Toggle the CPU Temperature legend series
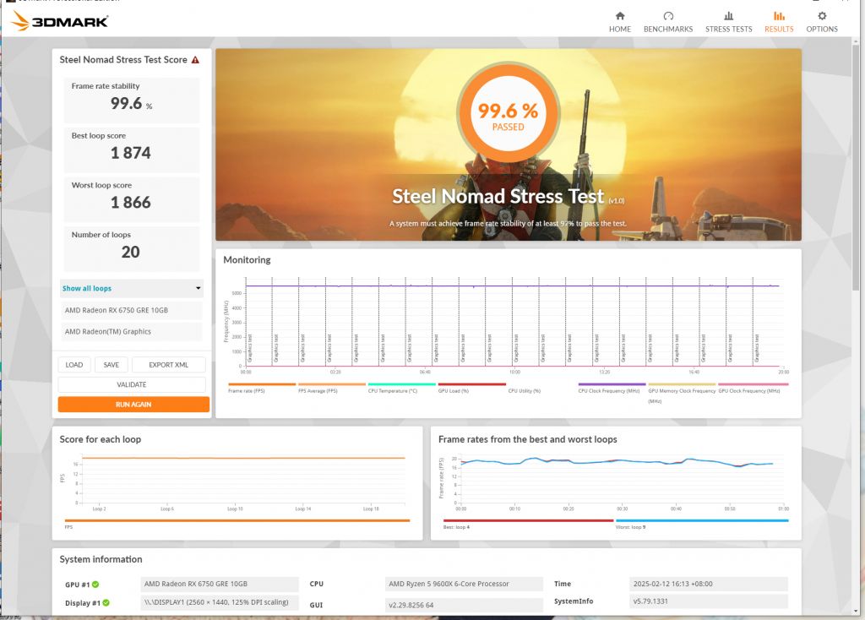 pos(401,385)
